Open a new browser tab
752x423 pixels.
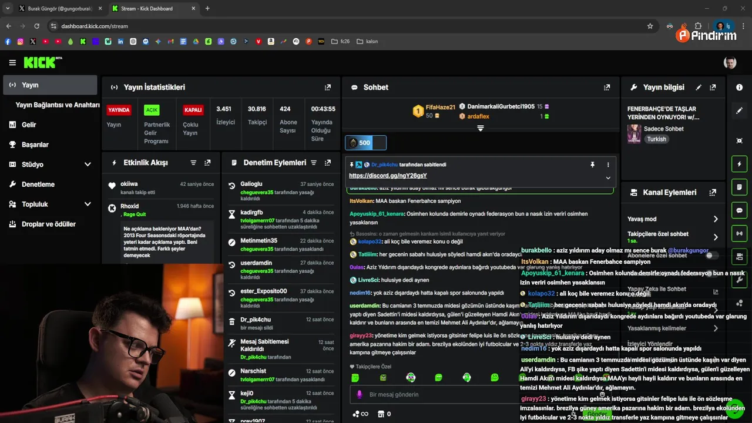coord(207,9)
